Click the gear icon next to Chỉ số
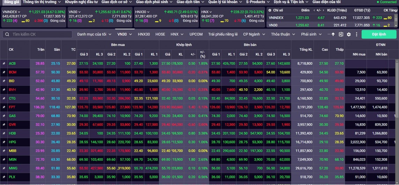This screenshot has height=185, width=399. pyautogui.click(x=270, y=10)
